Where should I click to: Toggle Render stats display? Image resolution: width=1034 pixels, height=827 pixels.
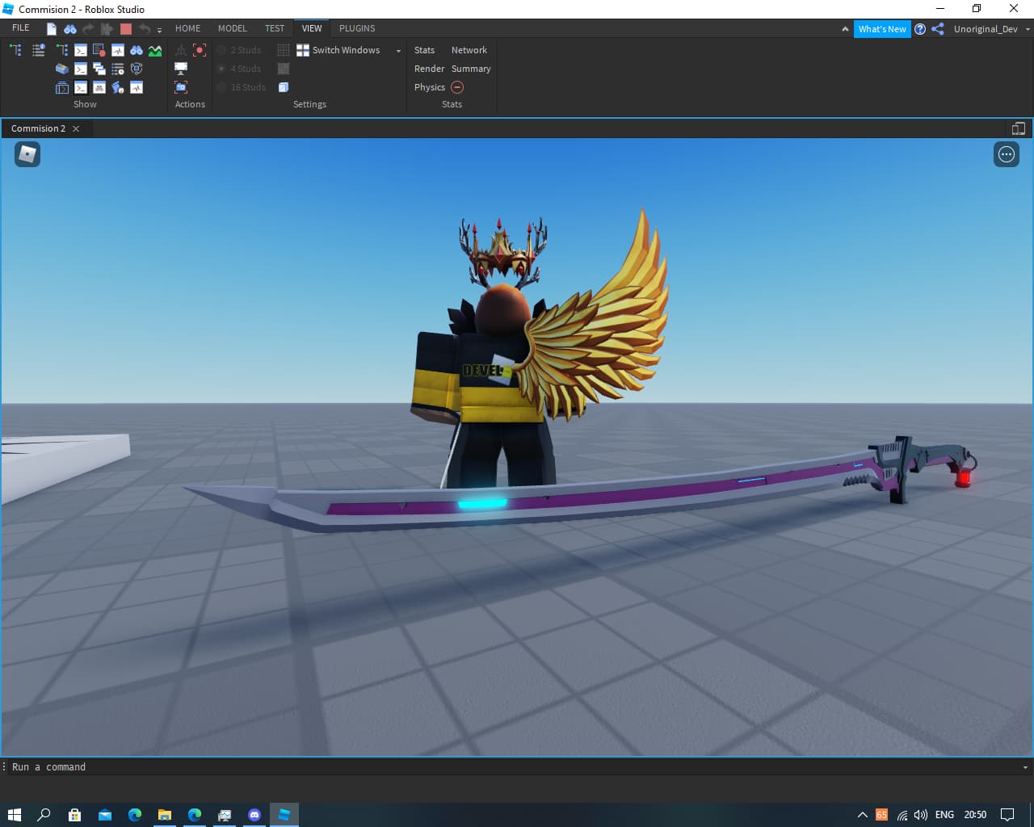[x=430, y=69]
